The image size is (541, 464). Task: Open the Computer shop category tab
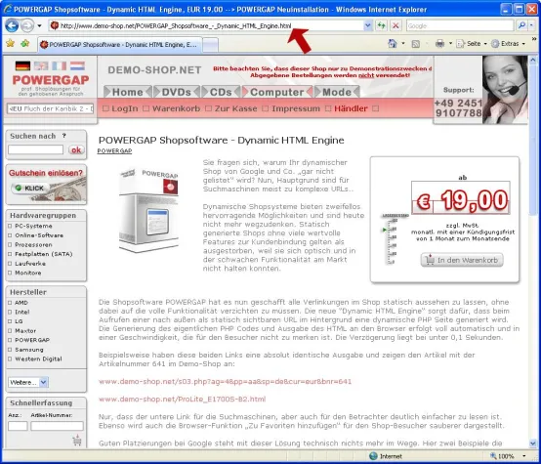277,92
